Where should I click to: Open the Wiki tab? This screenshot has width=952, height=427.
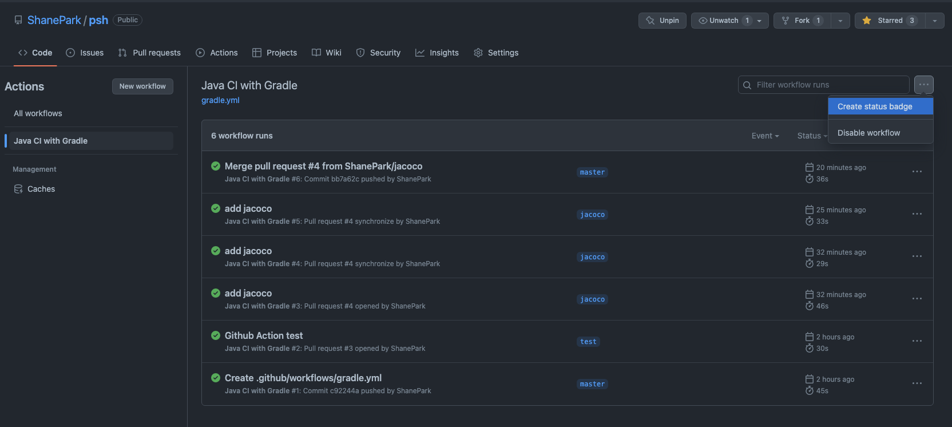tap(327, 53)
